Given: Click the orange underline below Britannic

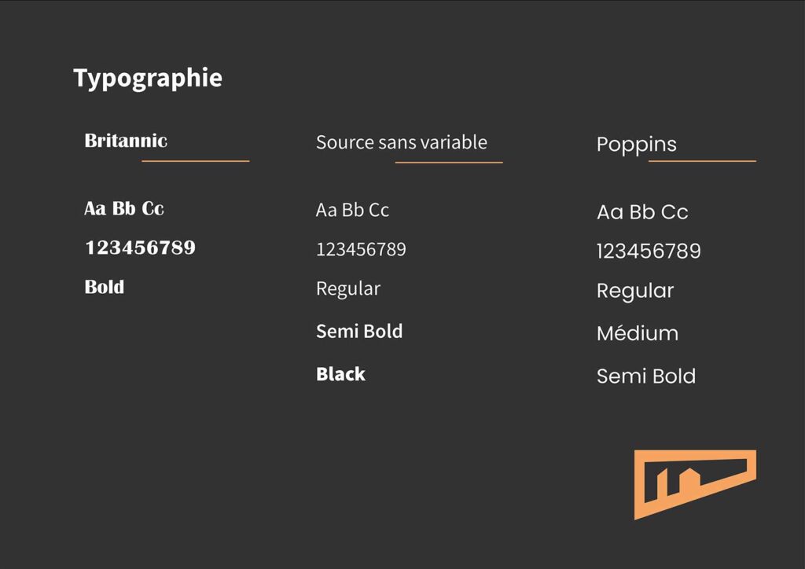Looking at the screenshot, I should pyautogui.click(x=196, y=161).
